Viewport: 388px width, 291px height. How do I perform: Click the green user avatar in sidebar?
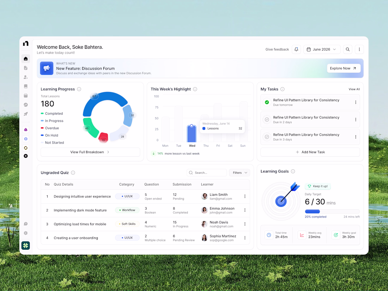[x=26, y=245]
